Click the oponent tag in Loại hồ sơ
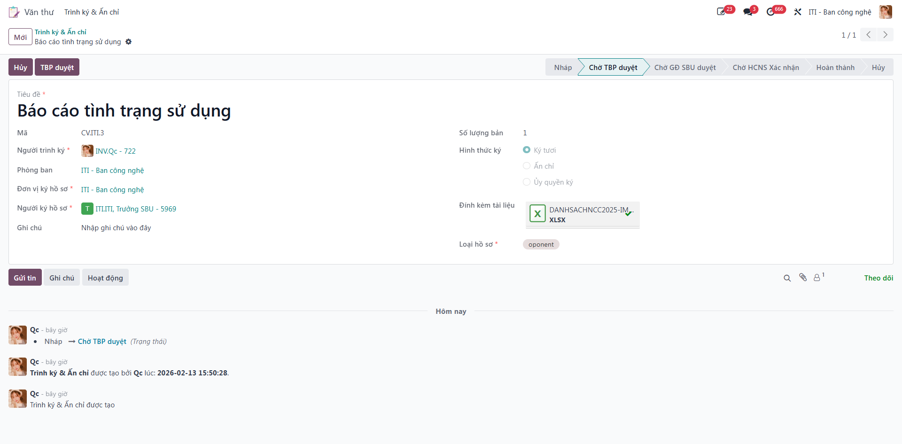The height and width of the screenshot is (444, 902). pos(541,244)
